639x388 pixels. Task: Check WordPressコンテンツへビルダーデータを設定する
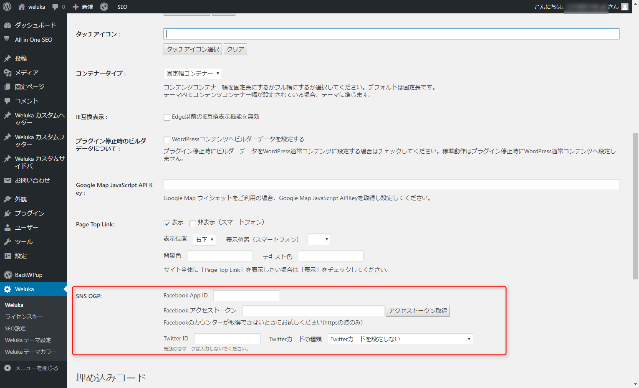click(x=167, y=140)
